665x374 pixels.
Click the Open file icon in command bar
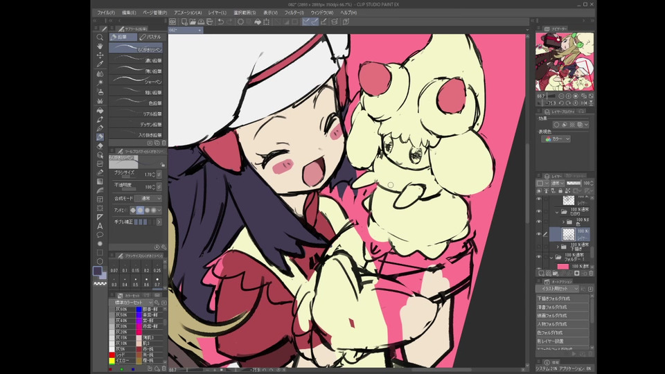pyautogui.click(x=193, y=21)
